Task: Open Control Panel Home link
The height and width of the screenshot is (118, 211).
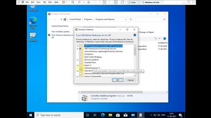Action: pyautogui.click(x=60, y=26)
